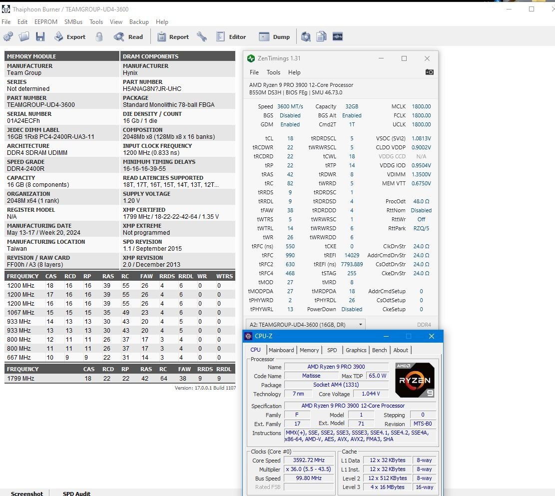
Task: Switch to Bench tab in CPU-Z
Action: point(380,350)
